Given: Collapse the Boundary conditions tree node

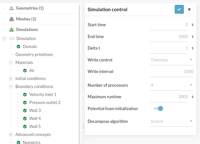Looking at the screenshot, I should tap(11, 86).
